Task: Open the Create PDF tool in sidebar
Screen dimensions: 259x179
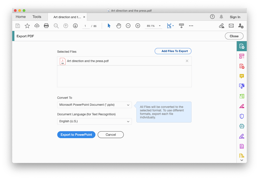Action: click(242, 66)
